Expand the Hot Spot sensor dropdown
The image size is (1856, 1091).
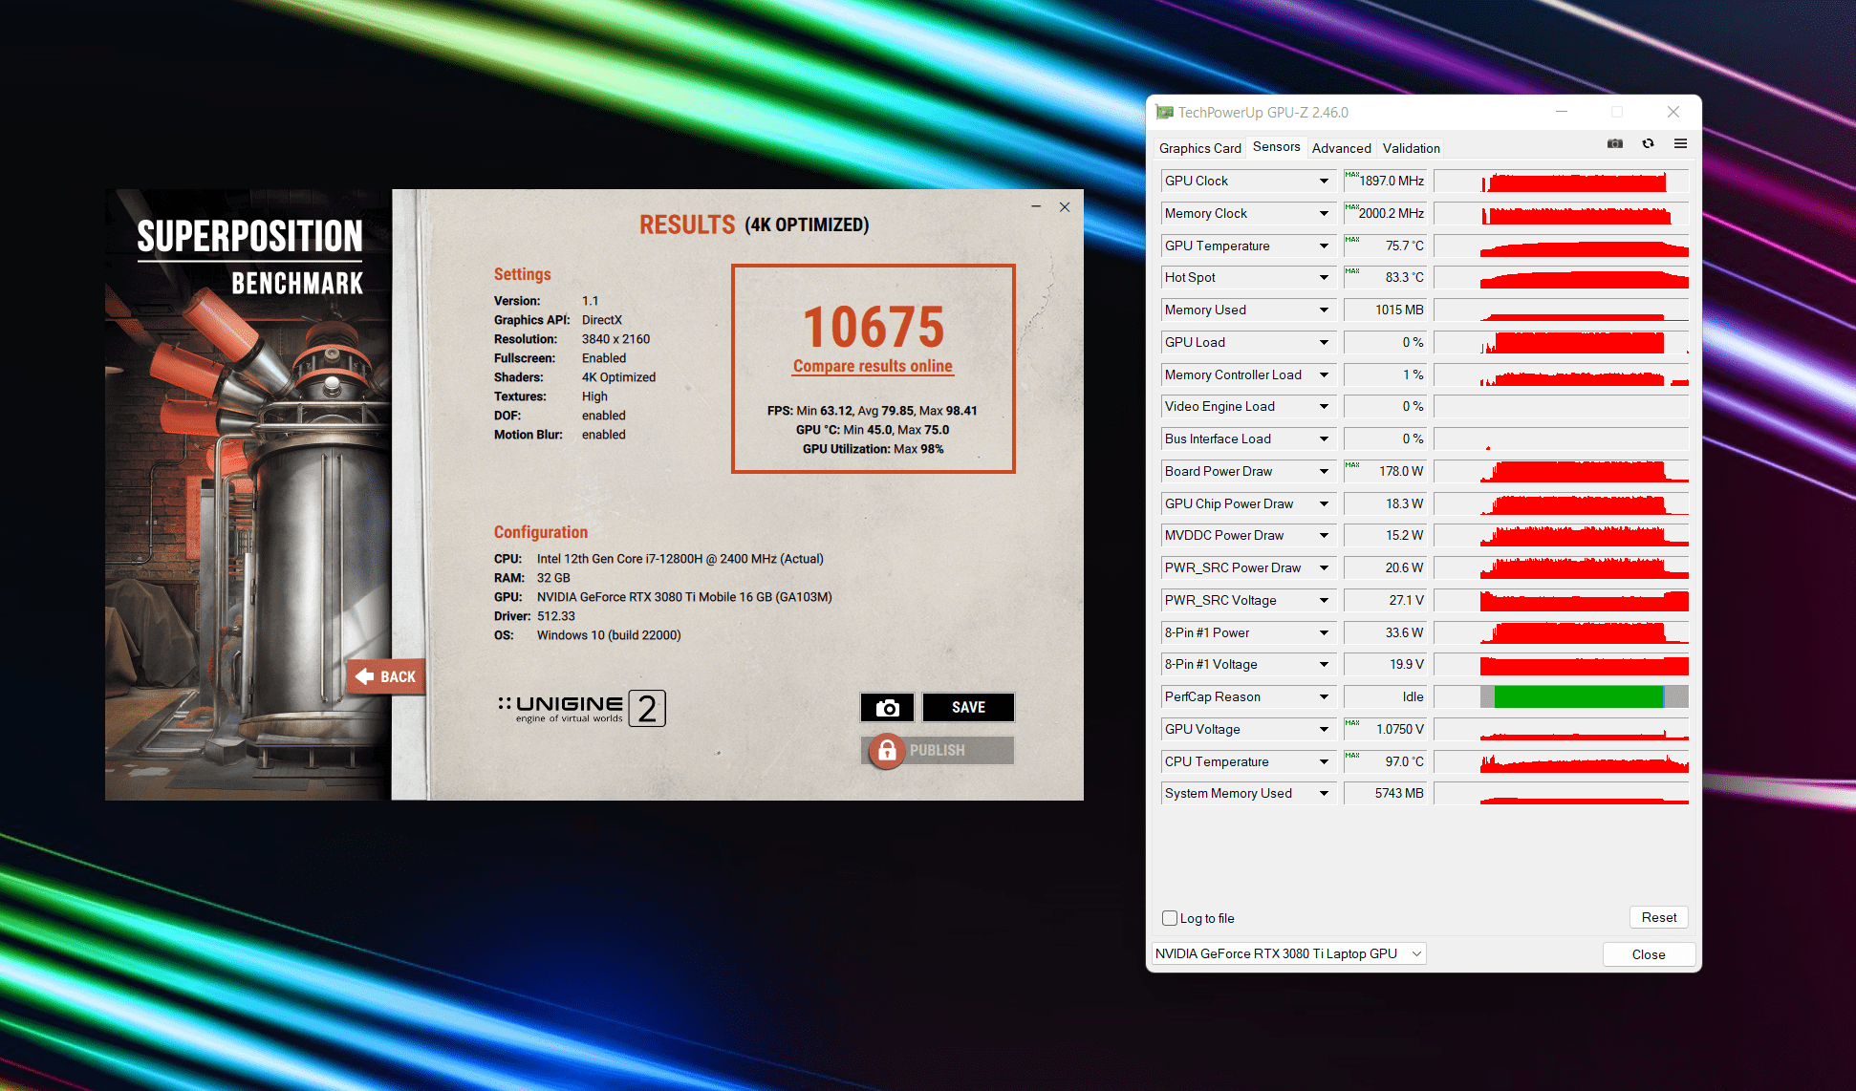tap(1324, 277)
